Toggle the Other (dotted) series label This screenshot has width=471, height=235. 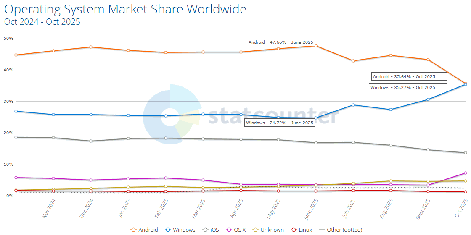tap(344, 230)
